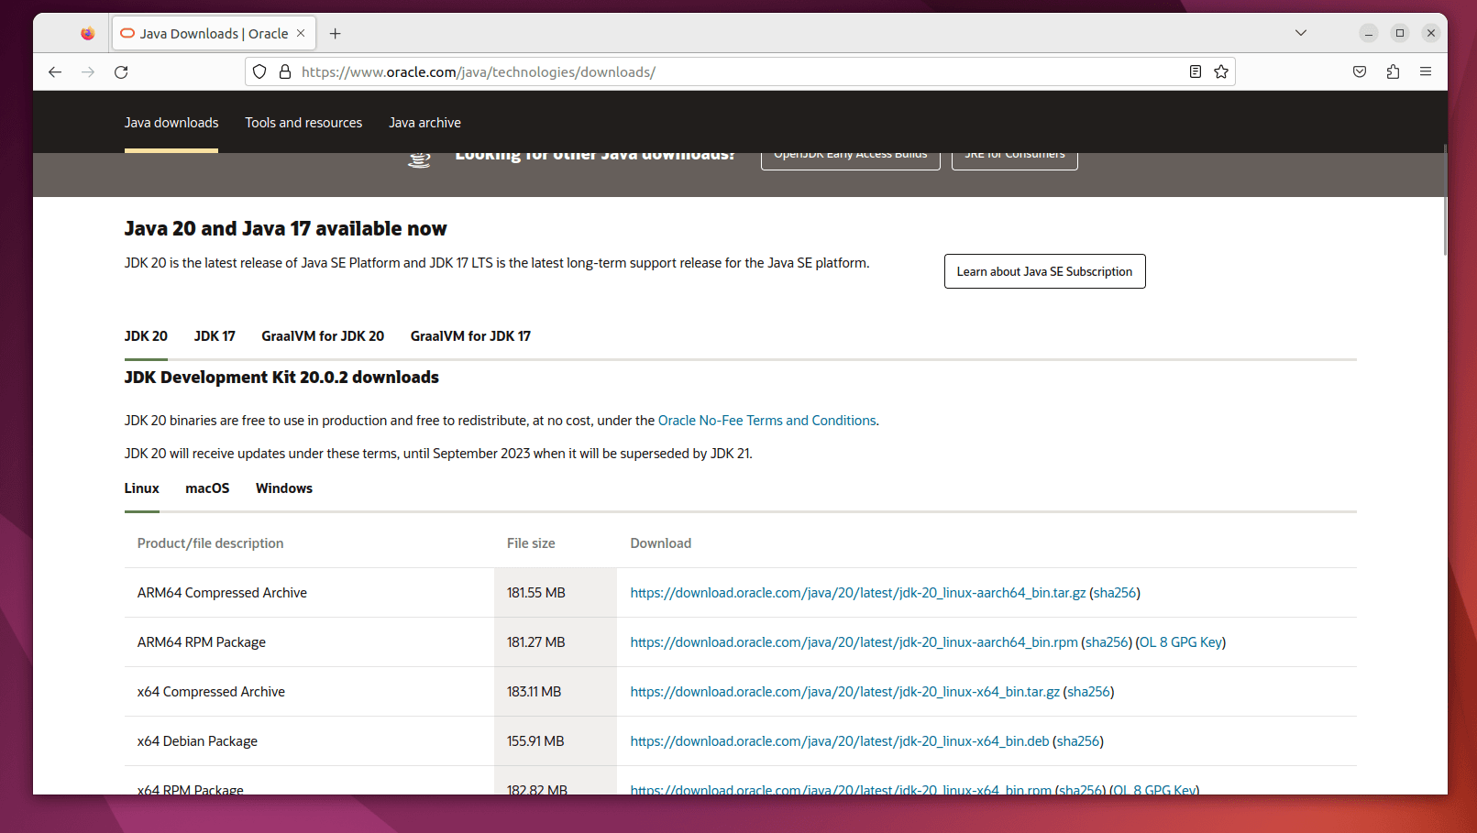
Task: Open Tools and resources navigation item
Action: (303, 123)
